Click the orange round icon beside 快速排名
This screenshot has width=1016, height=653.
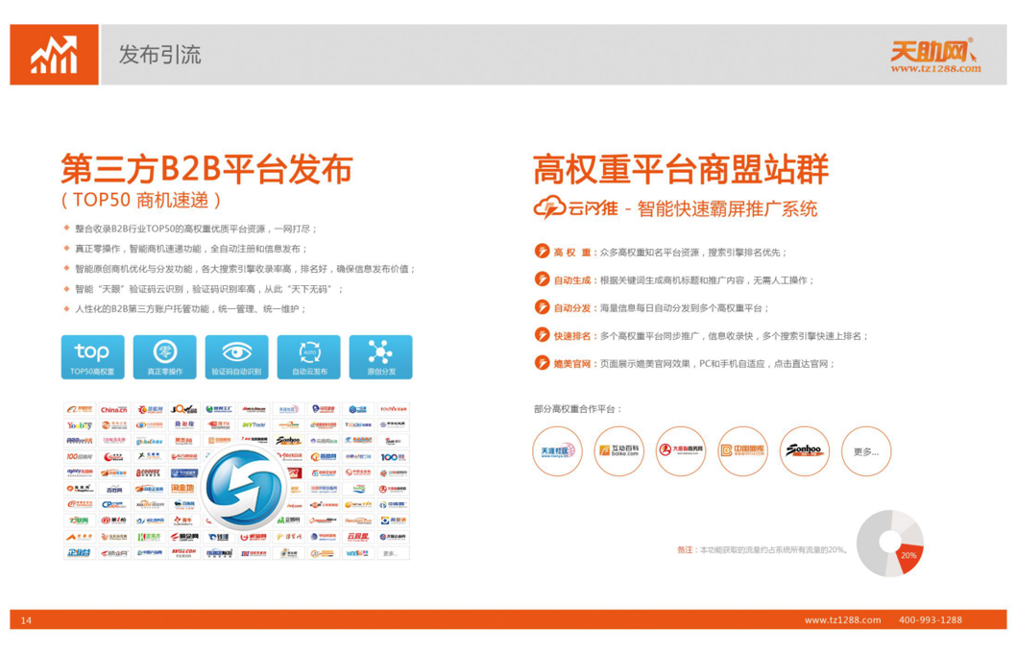(x=542, y=335)
